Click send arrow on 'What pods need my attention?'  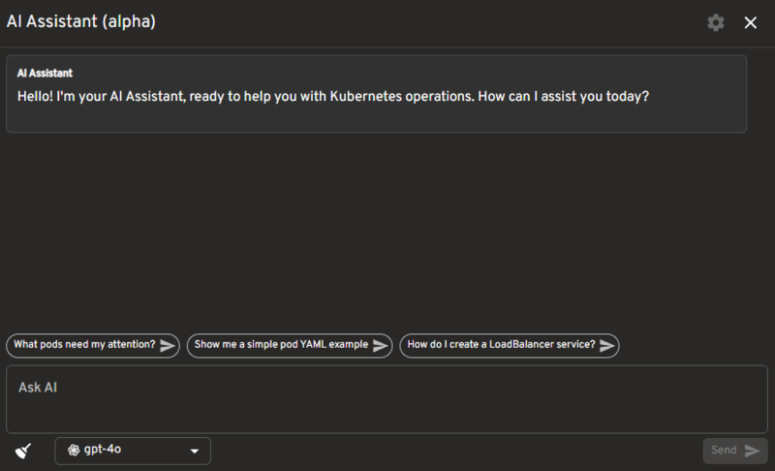coord(168,345)
